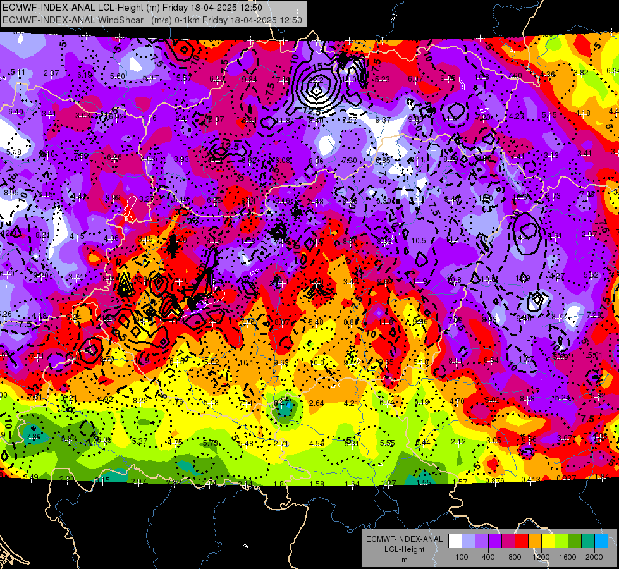Screen dimensions: 619x569
Task: Click the 6.85 map value
Action: (x=383, y=161)
